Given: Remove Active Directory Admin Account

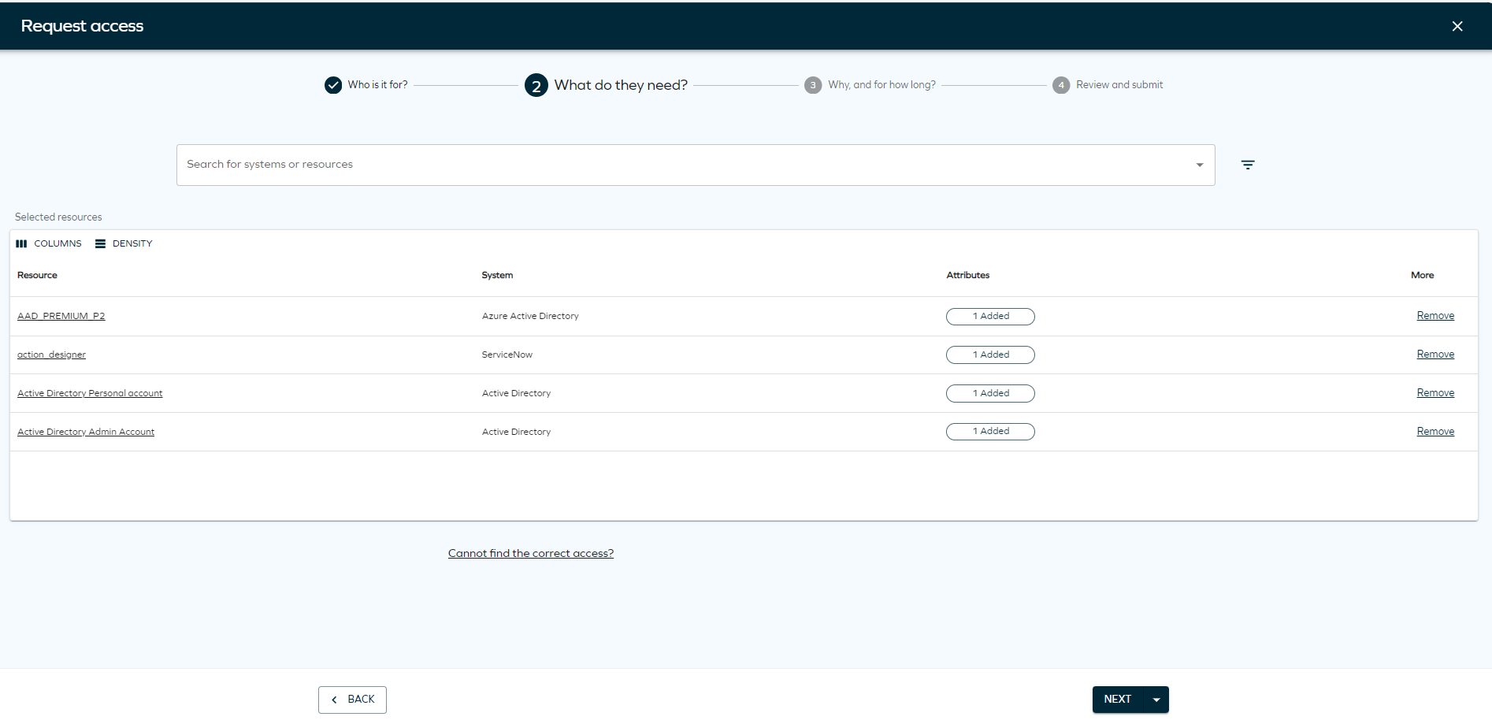Looking at the screenshot, I should 1435,432.
